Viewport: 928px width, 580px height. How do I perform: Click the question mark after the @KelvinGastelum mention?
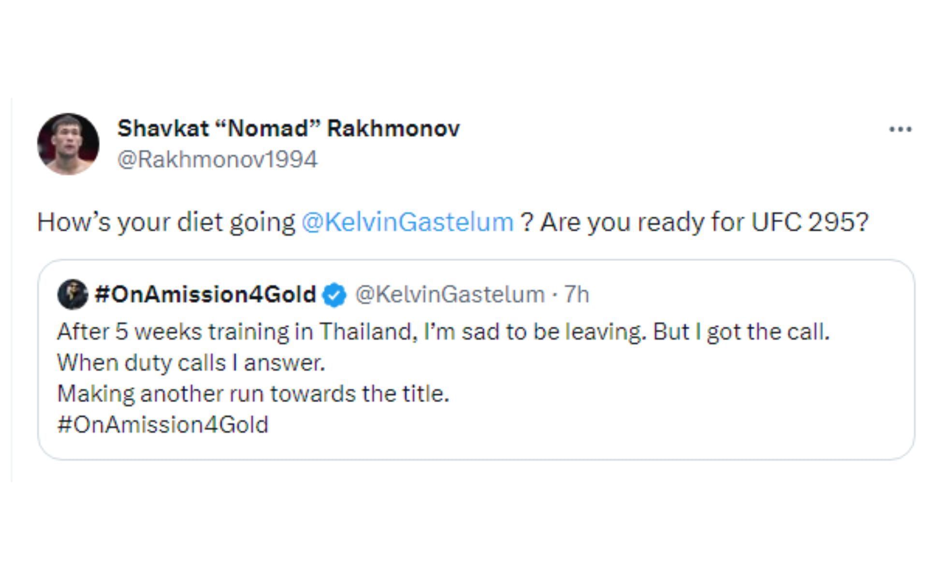point(527,222)
